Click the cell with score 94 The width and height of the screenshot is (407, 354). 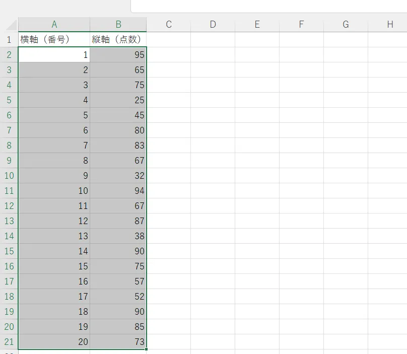pyautogui.click(x=118, y=191)
